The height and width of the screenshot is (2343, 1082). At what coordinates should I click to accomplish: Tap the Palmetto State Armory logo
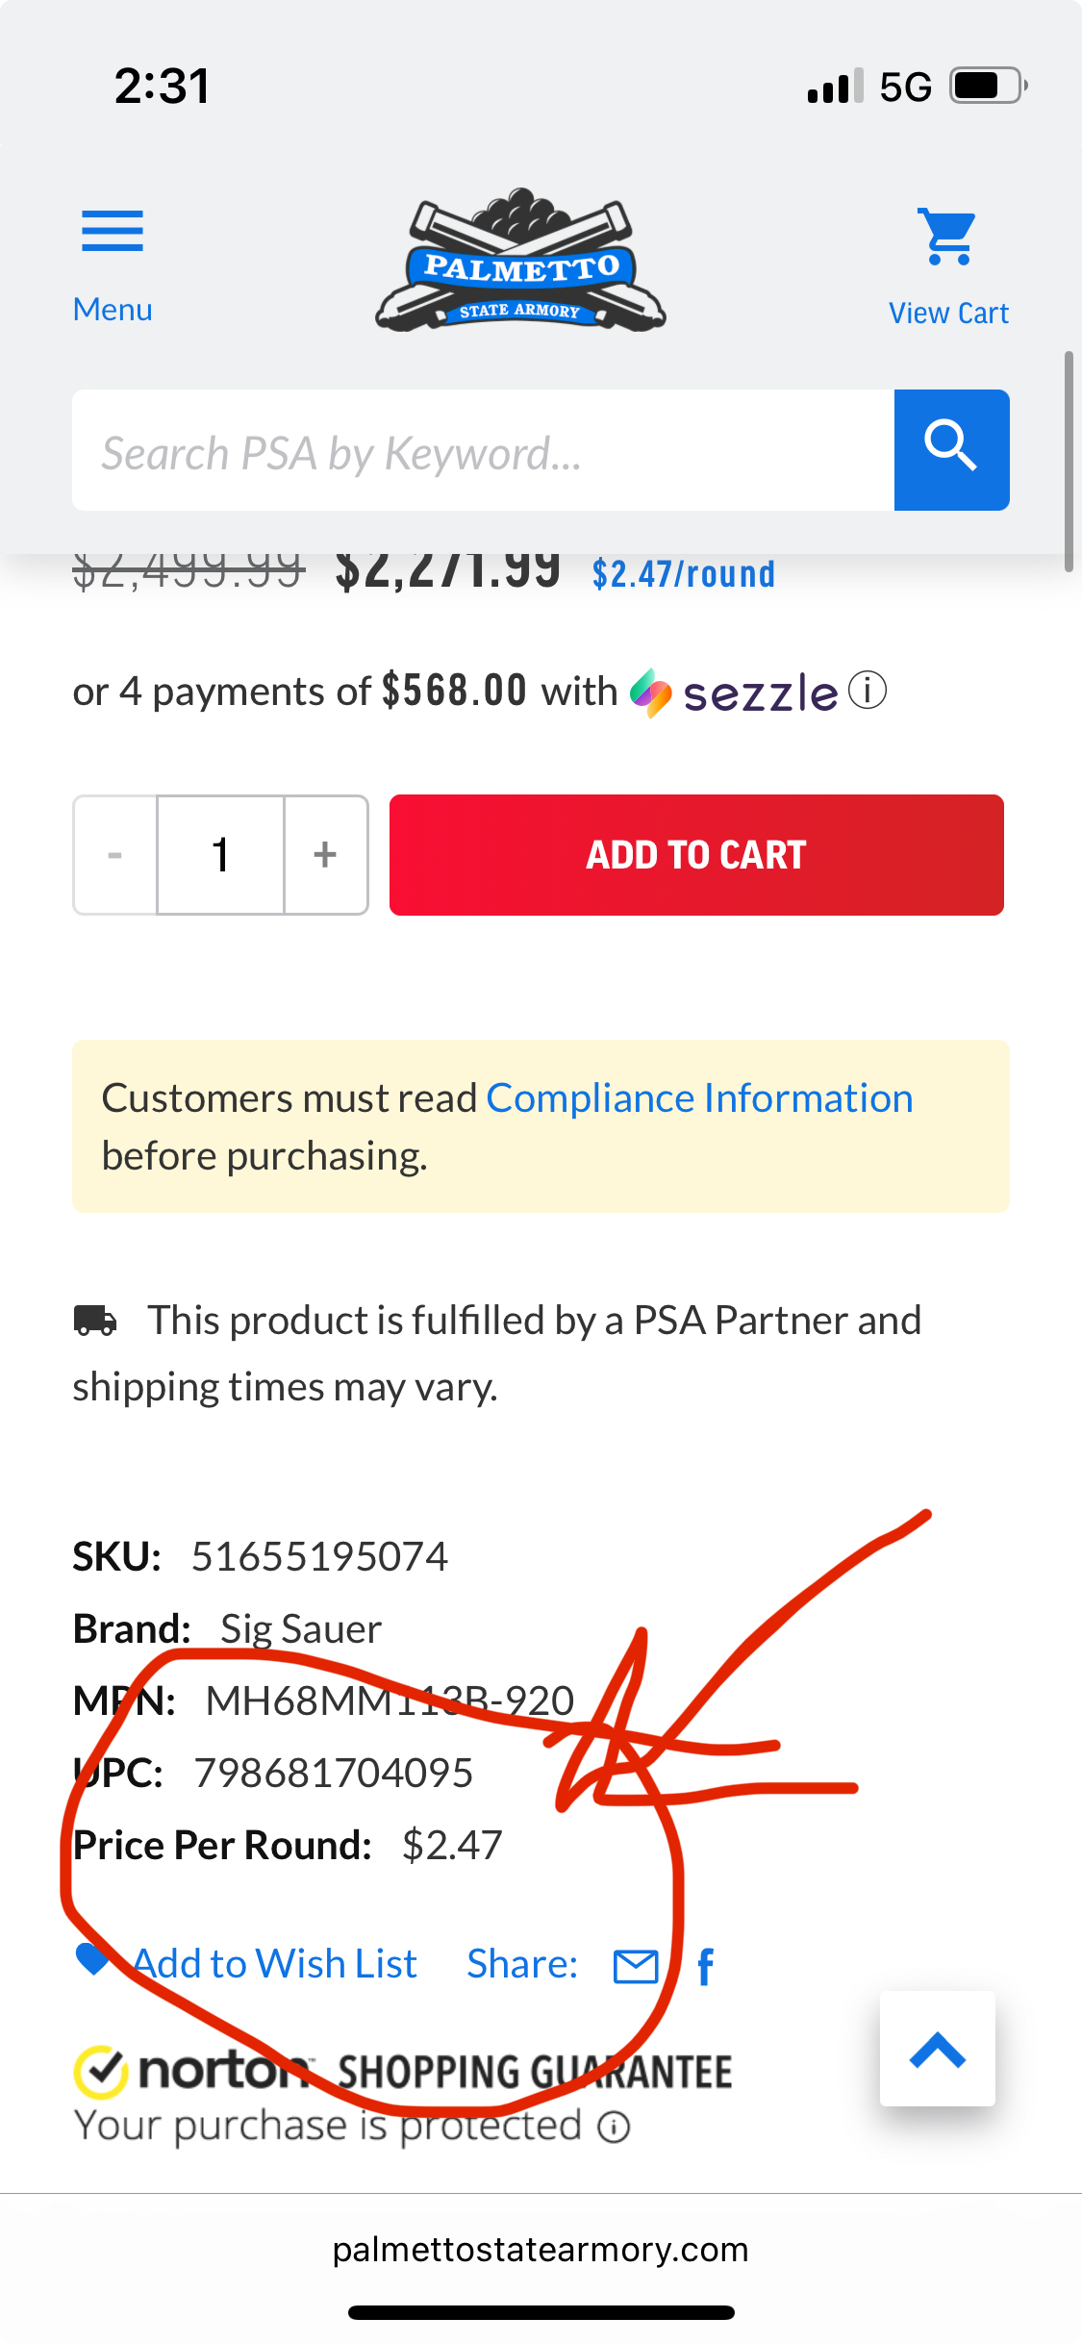(x=520, y=261)
